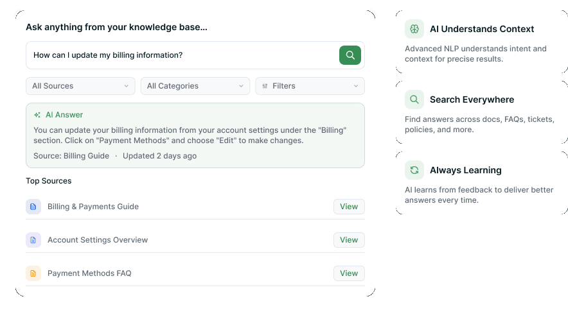Click the "Ask anything from your knowledge base" heading
This screenshot has width=568, height=317.
coord(116,27)
